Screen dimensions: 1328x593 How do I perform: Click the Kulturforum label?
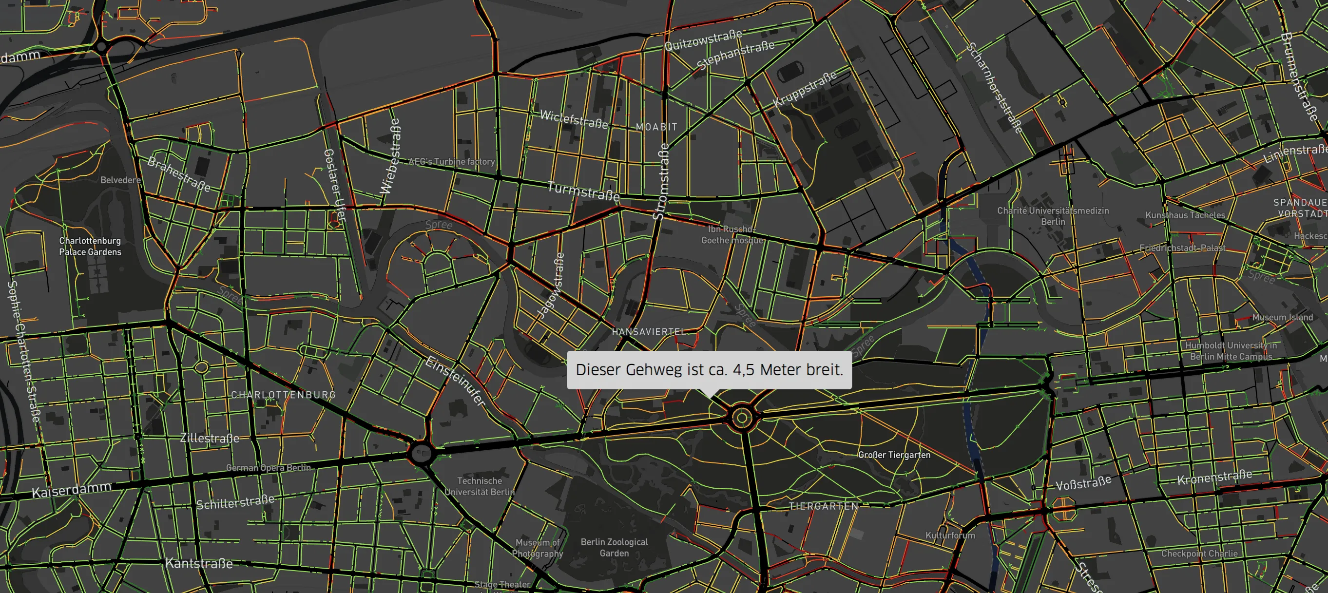click(x=950, y=535)
